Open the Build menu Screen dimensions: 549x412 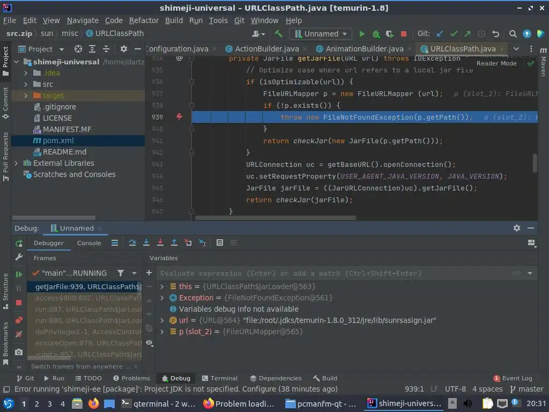click(x=174, y=20)
